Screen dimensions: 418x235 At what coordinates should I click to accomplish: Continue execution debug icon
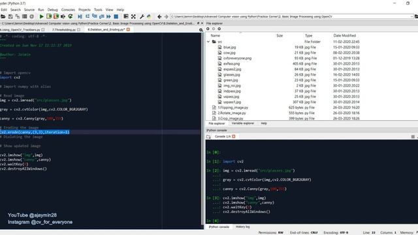[108, 16]
